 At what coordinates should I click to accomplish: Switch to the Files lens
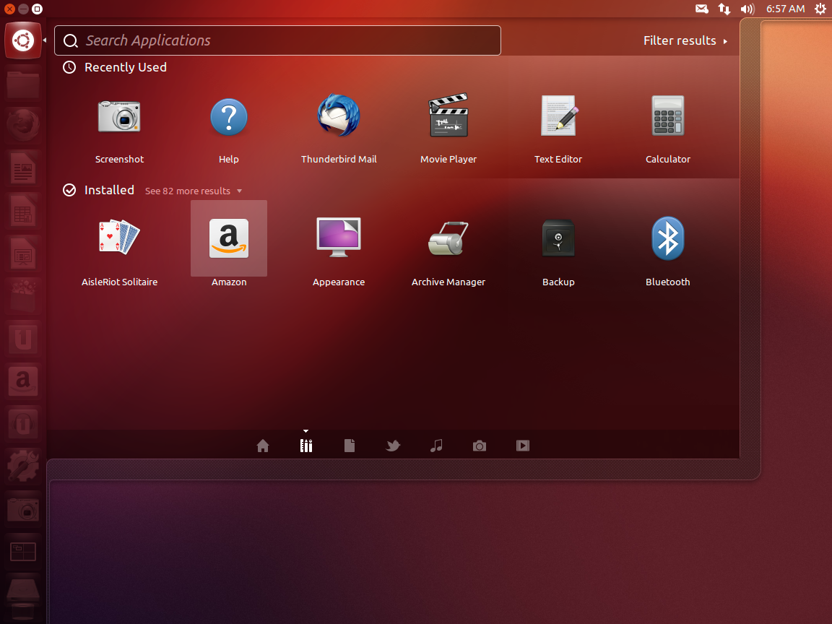(x=349, y=446)
